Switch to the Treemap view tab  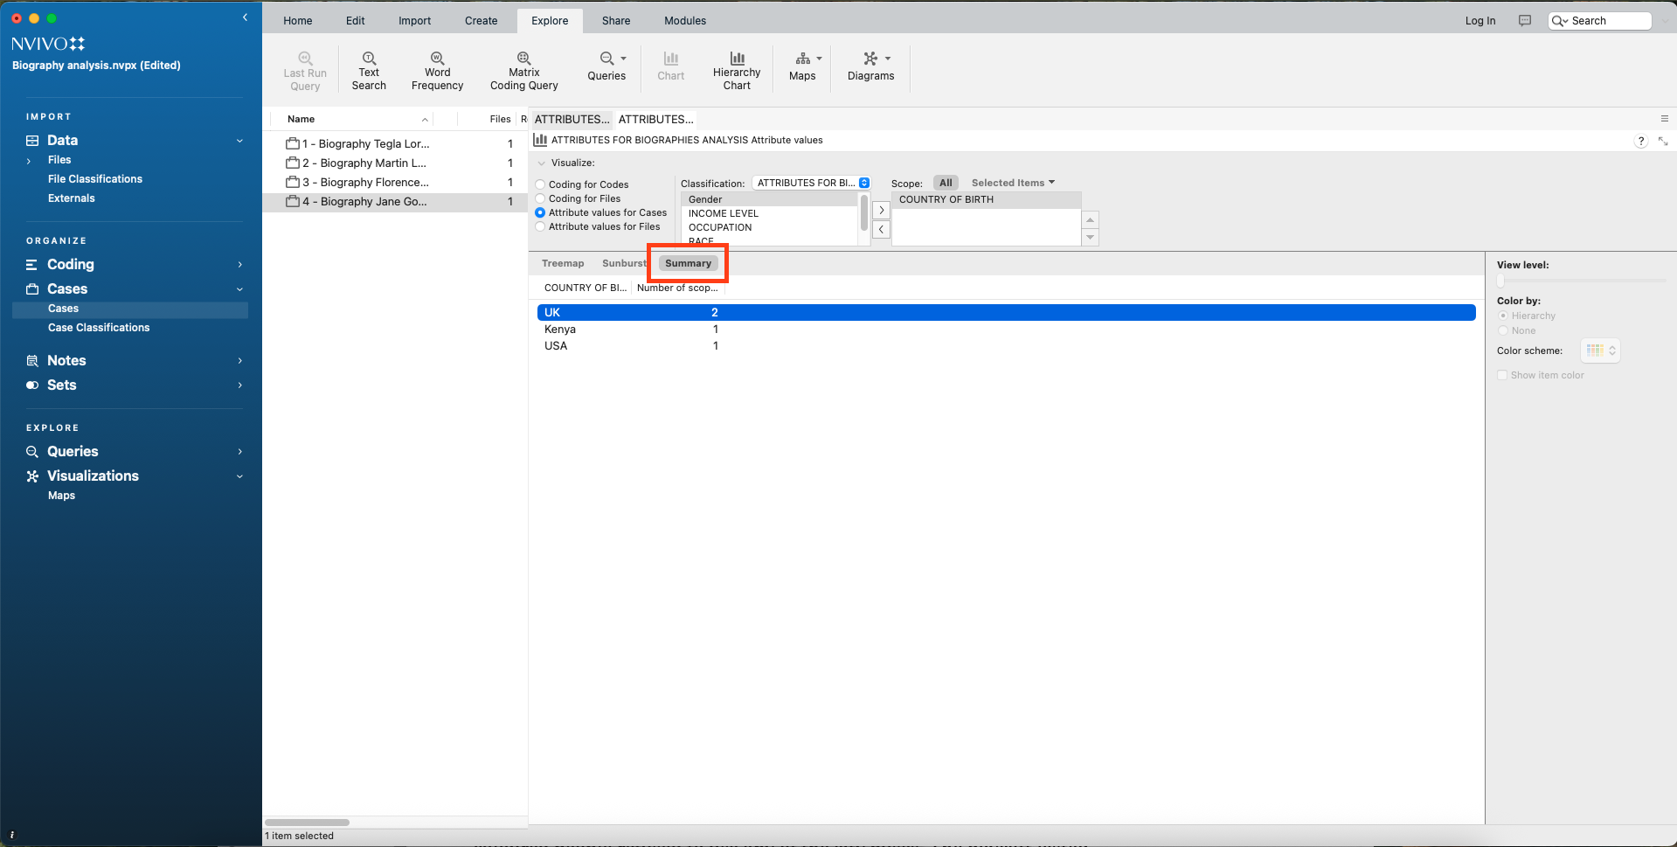(x=563, y=263)
